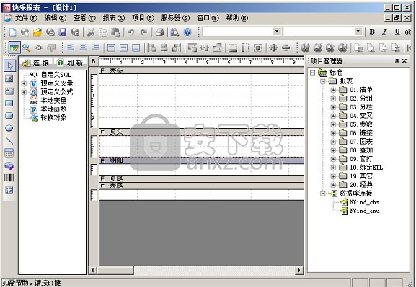Open the 帮助(H) menu
Image resolution: width=416 pixels, height=287 pixels.
237,18
